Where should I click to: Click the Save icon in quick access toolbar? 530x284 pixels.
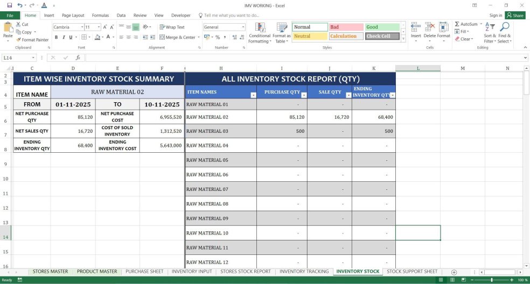pos(10,5)
